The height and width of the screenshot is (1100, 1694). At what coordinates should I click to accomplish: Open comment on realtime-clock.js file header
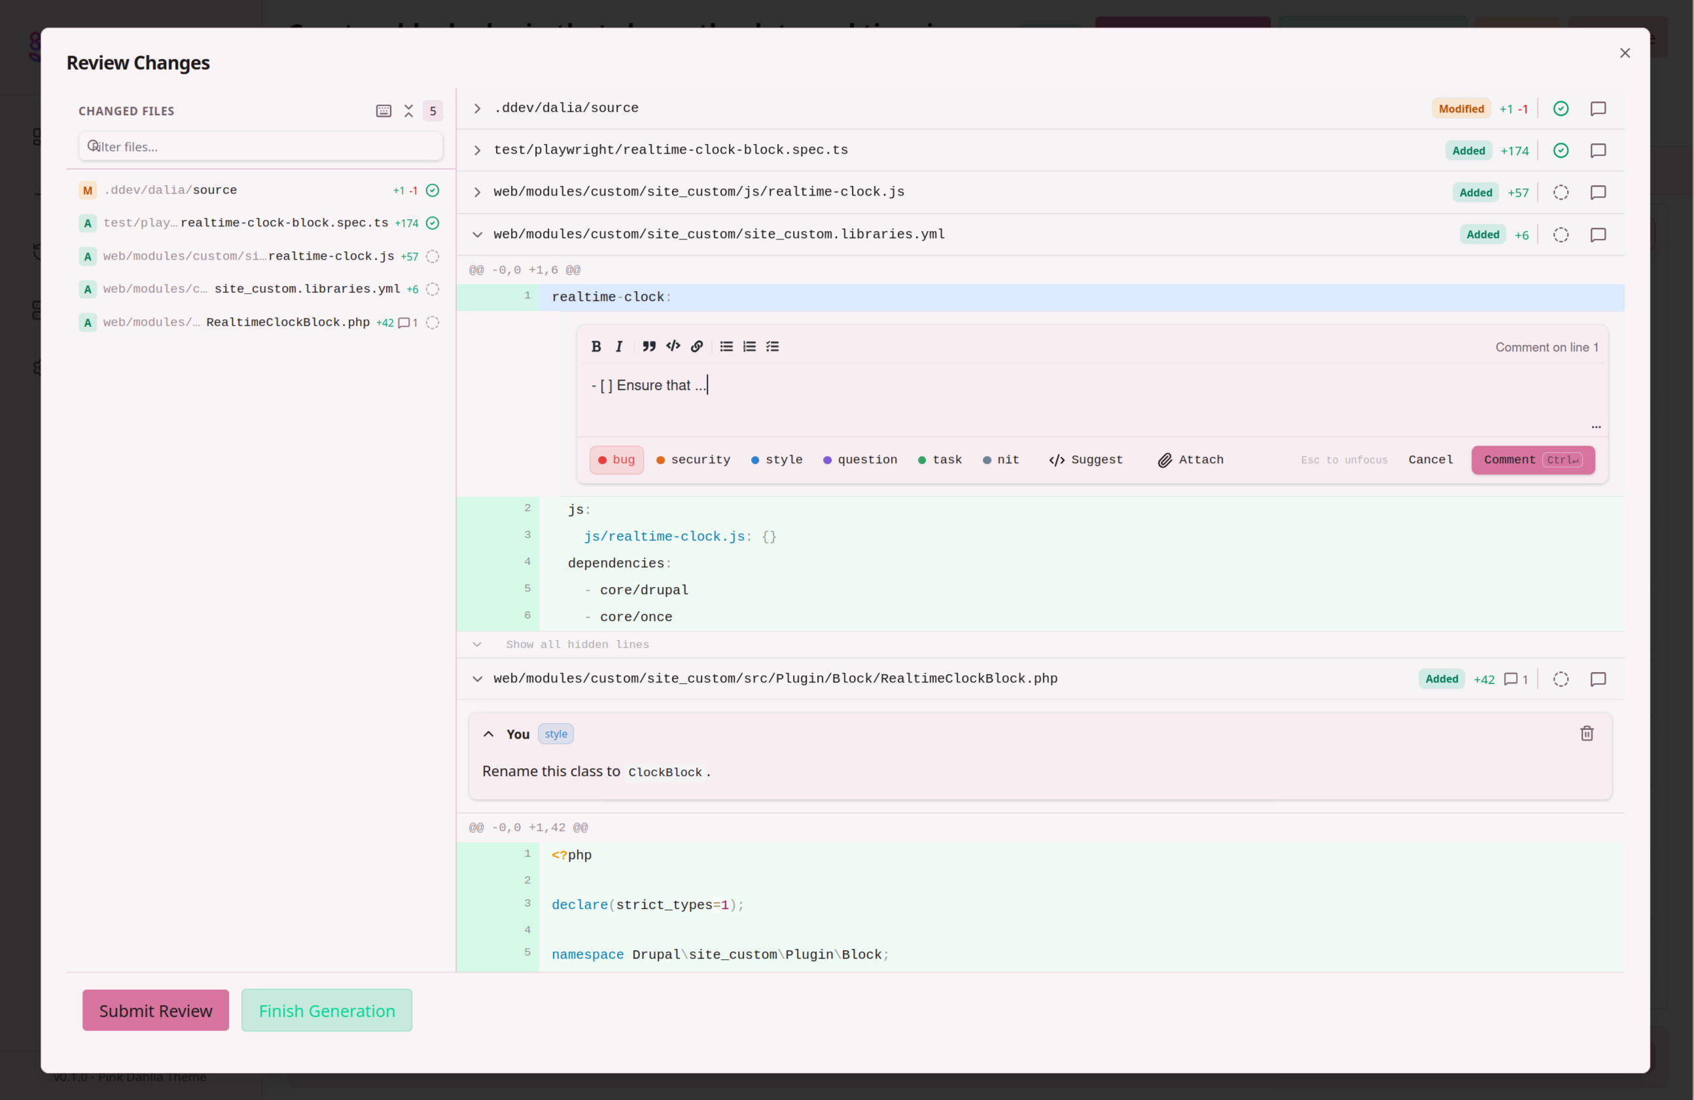[1598, 192]
